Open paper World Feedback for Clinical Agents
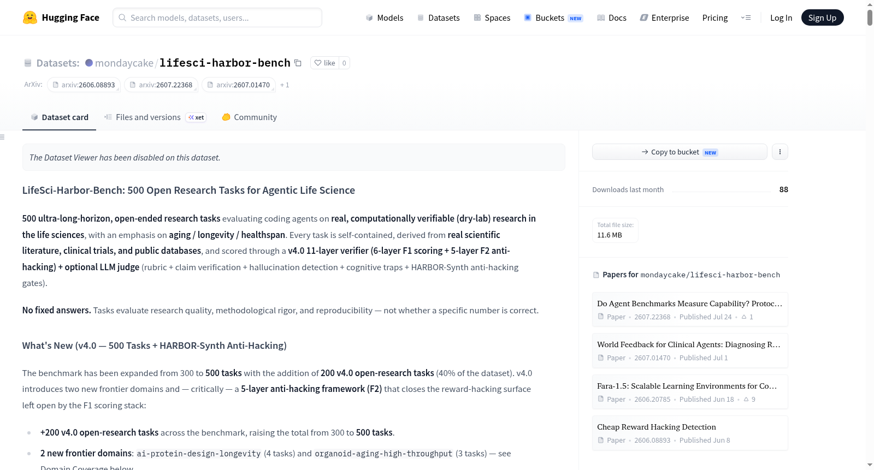The image size is (874, 470). pos(690,350)
